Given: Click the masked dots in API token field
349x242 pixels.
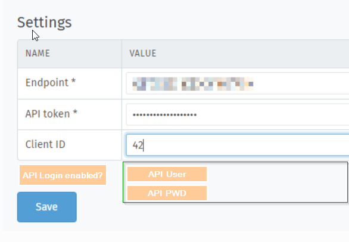Looking at the screenshot, I should click(x=164, y=115).
